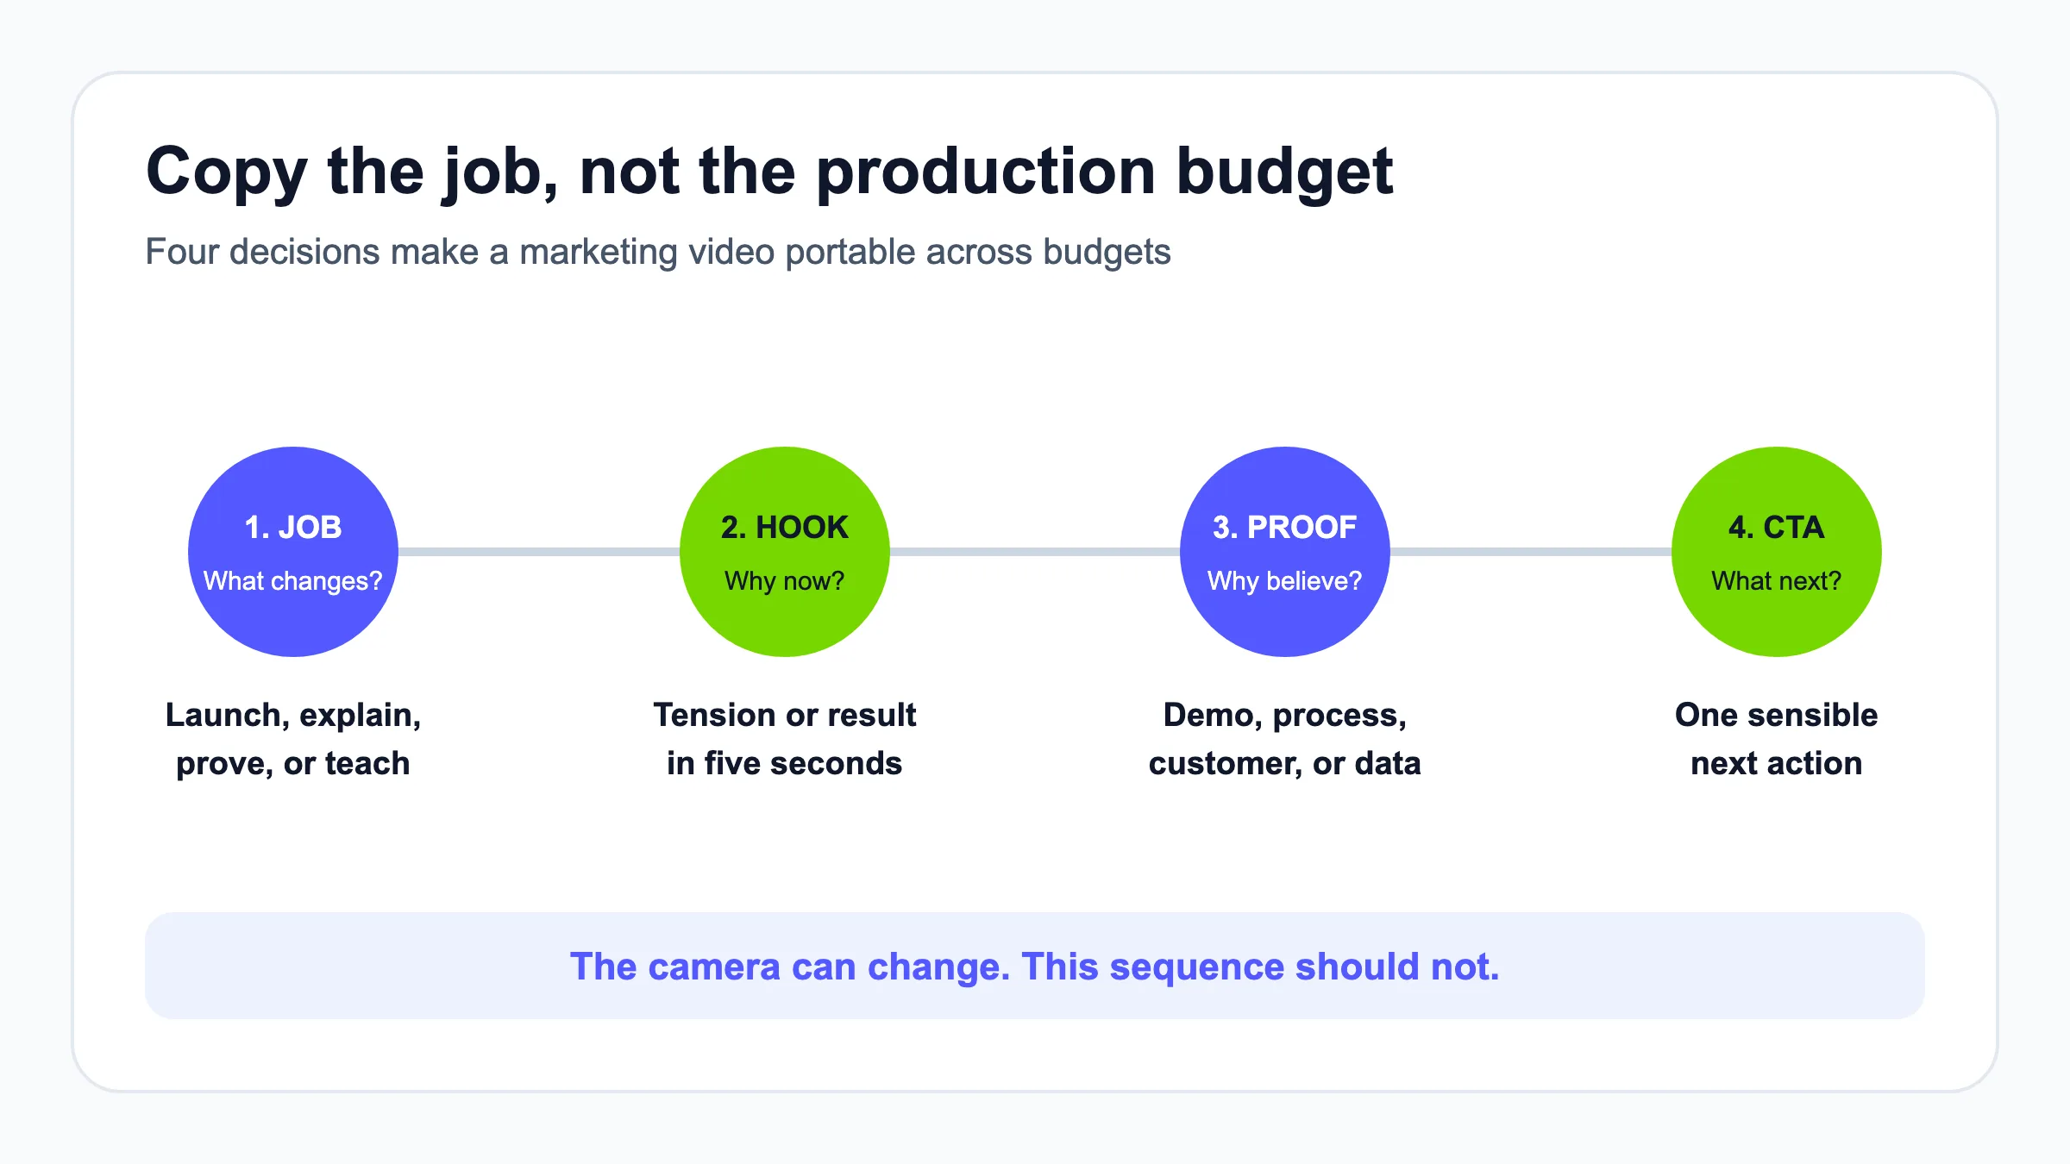Select the green 2. HOOK circle
Viewport: 2070px width, 1164px height.
coord(785,552)
